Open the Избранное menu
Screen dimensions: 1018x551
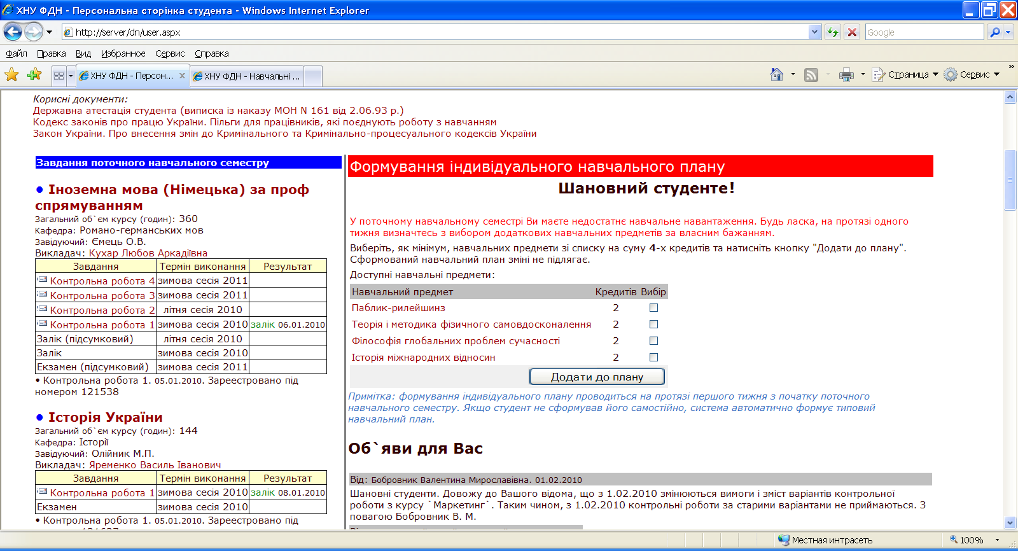123,53
